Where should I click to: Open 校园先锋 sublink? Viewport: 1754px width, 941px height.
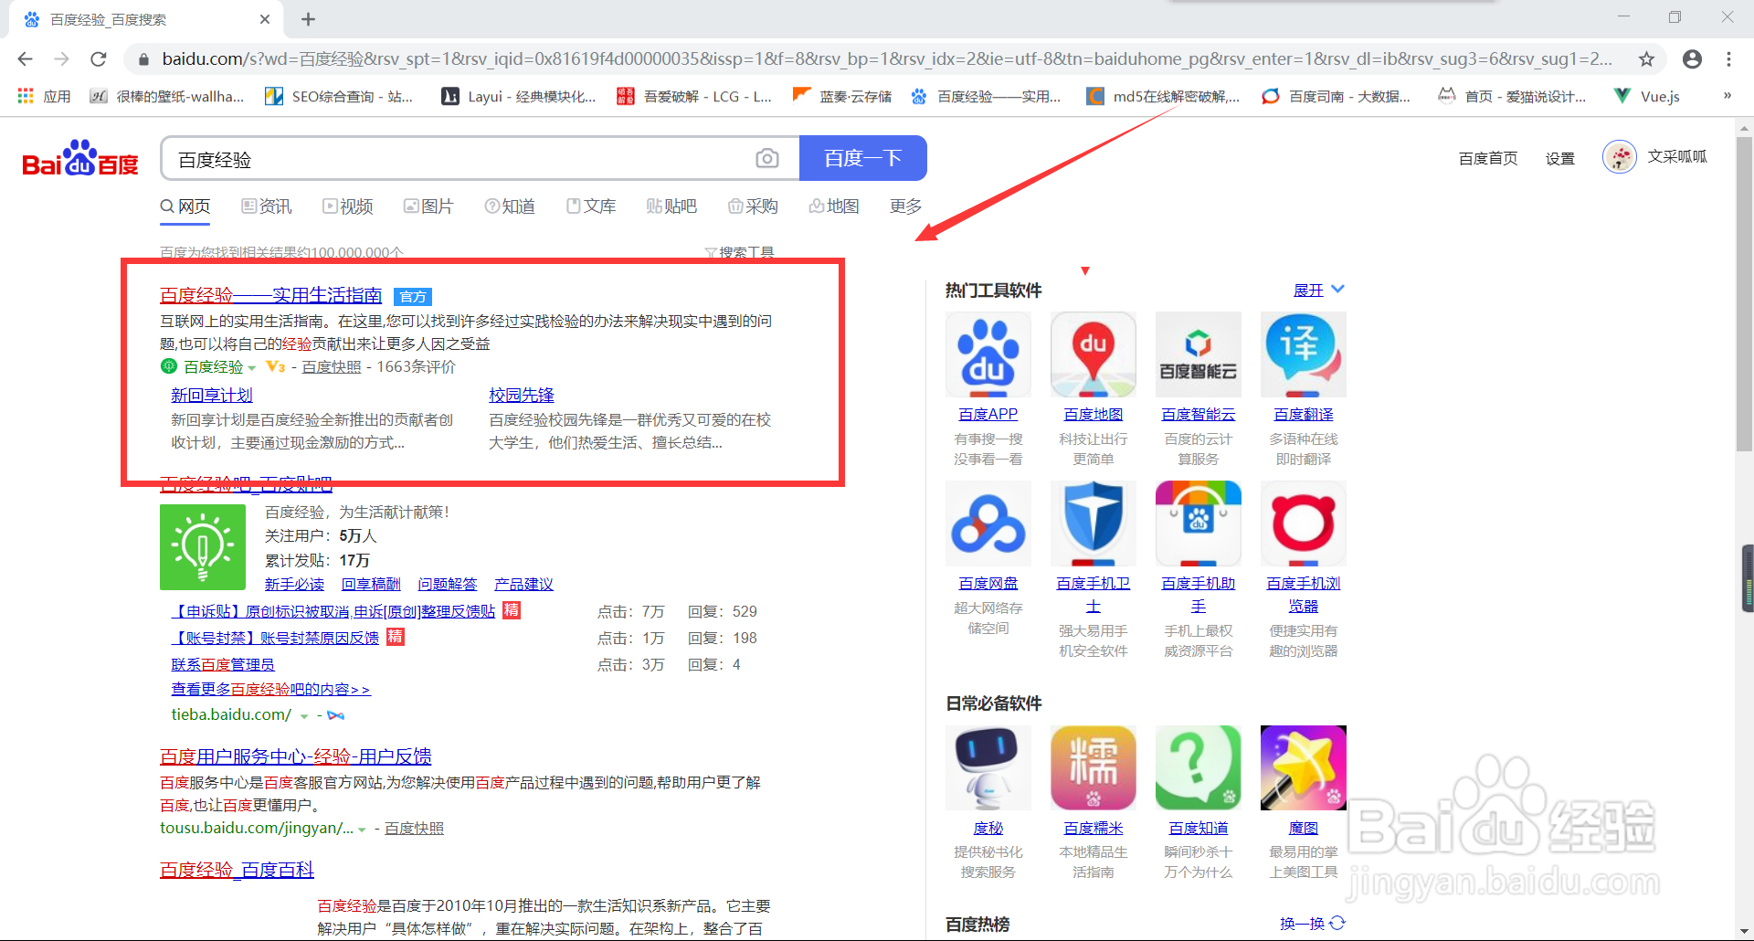[x=522, y=395]
